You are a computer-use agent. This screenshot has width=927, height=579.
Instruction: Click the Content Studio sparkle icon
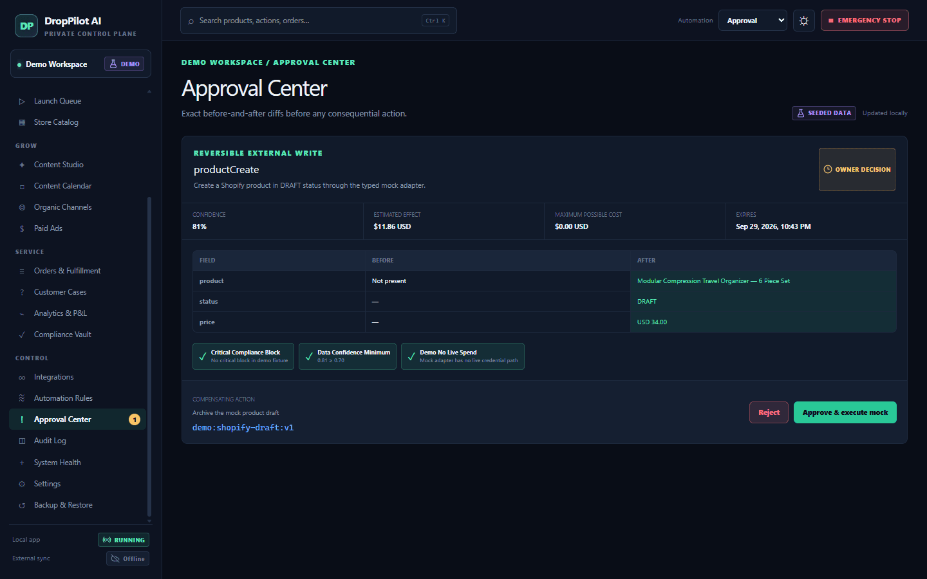coord(22,165)
